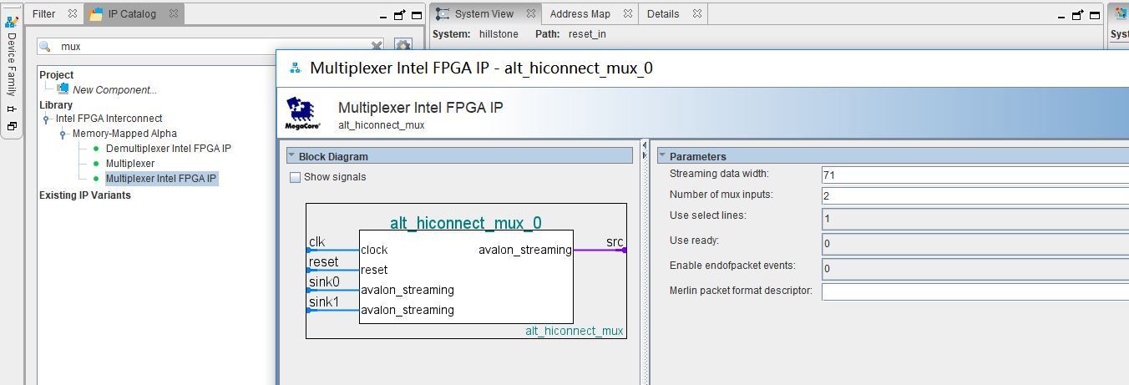Close the Filter tab

click(73, 14)
